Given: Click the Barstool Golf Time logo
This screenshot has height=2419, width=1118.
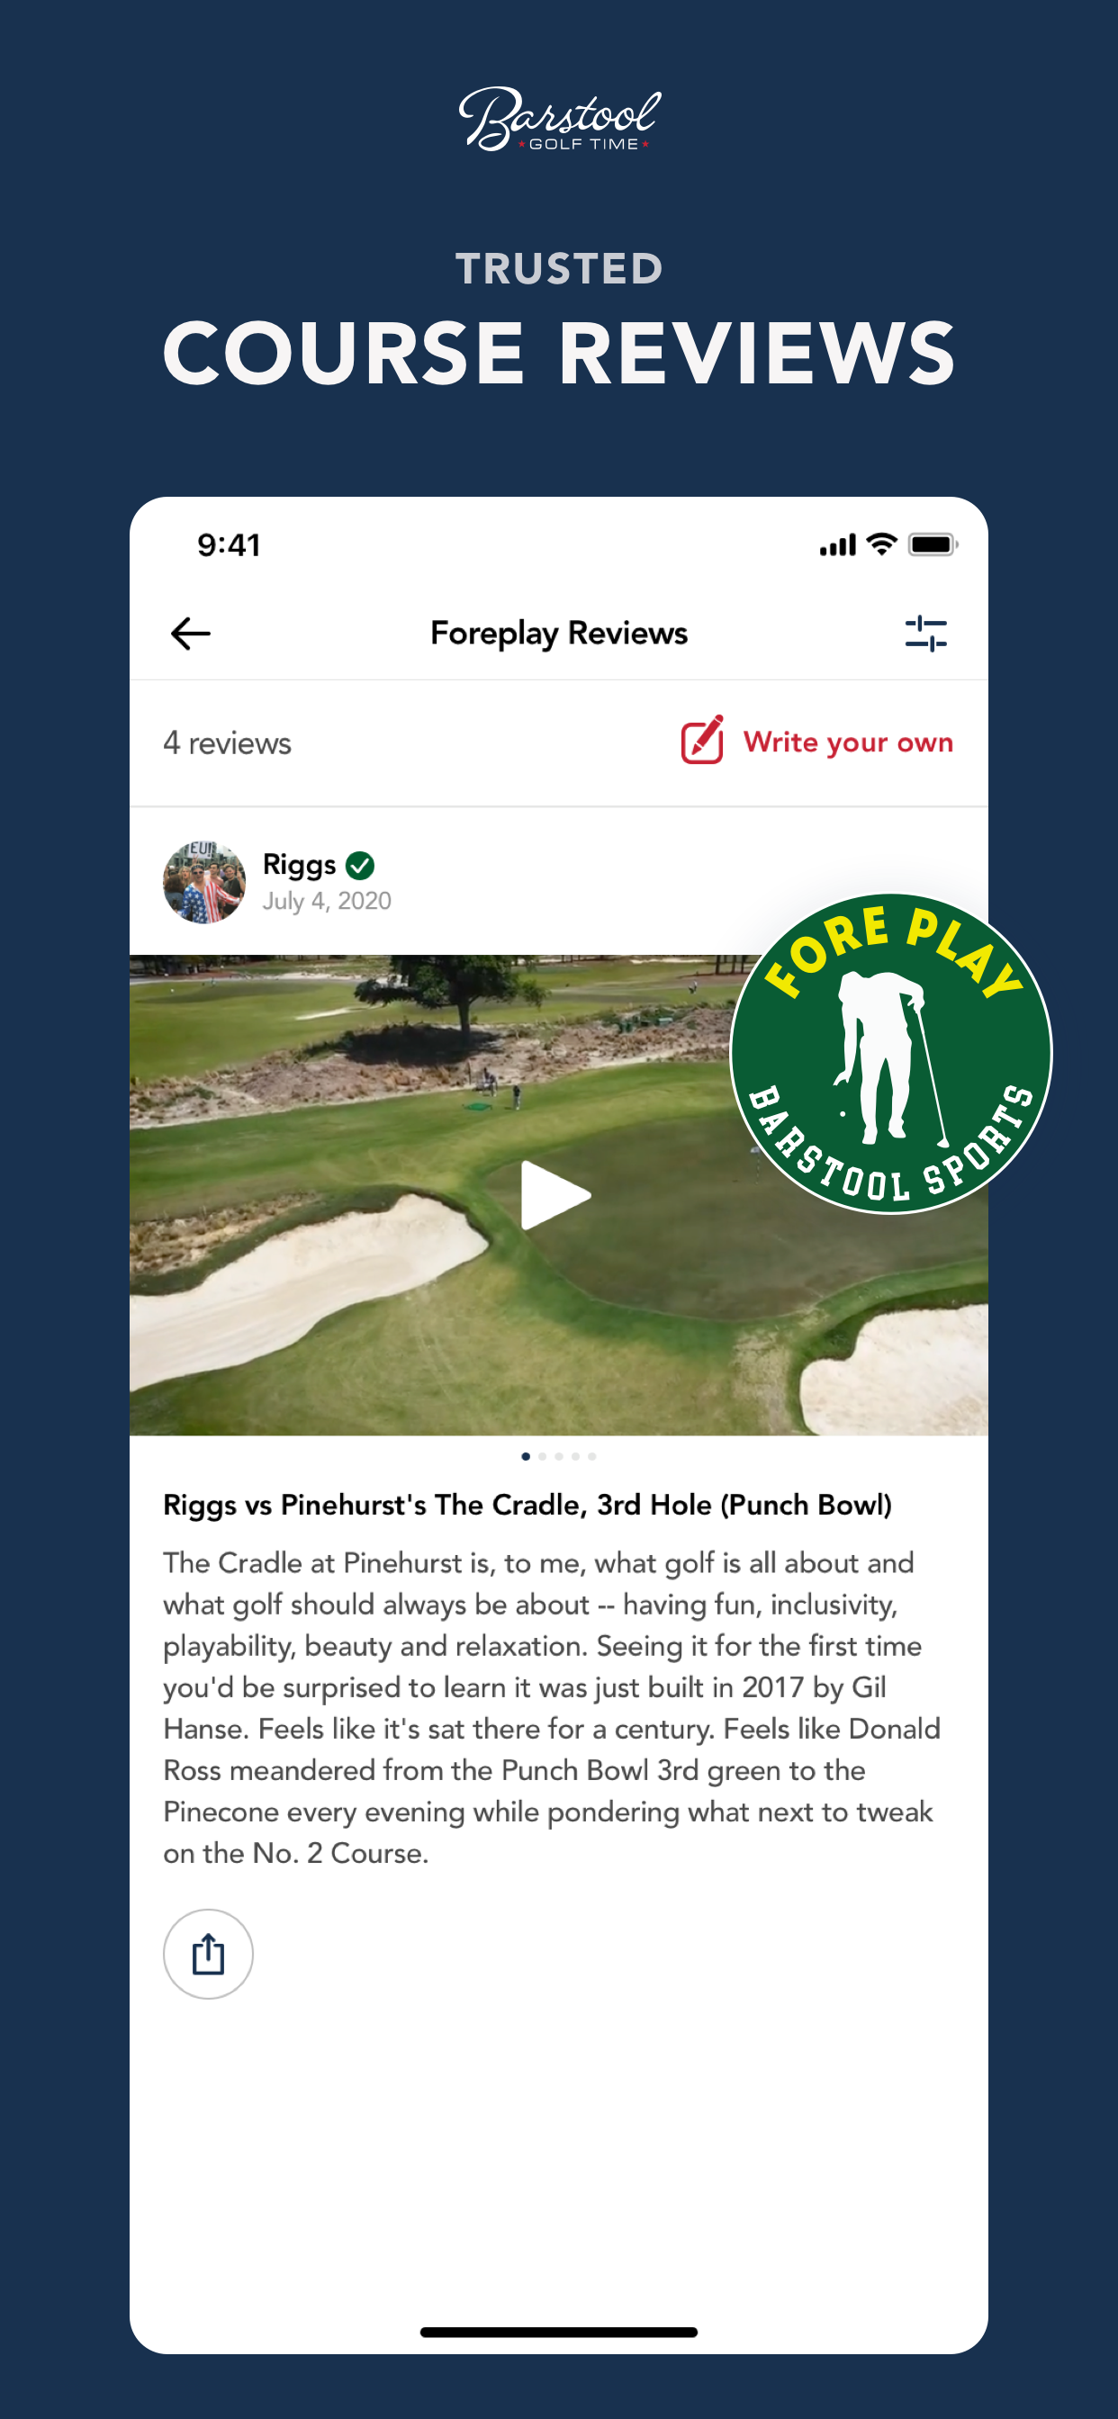Looking at the screenshot, I should (560, 120).
